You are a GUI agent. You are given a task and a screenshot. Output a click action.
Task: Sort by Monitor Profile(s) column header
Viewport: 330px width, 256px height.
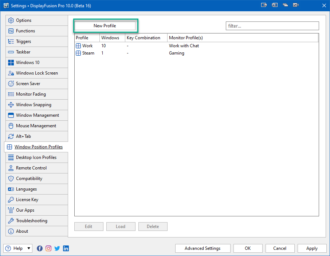[x=243, y=38]
